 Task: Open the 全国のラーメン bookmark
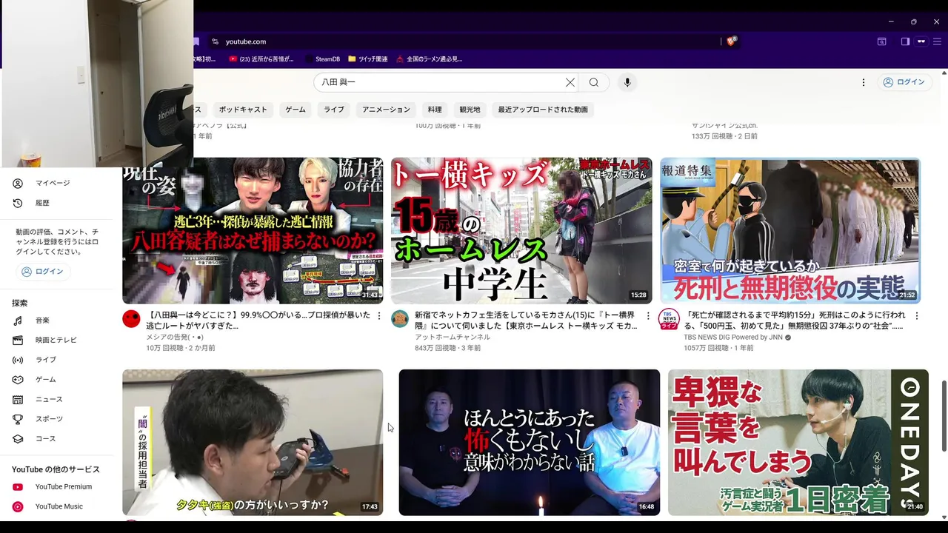(x=430, y=59)
